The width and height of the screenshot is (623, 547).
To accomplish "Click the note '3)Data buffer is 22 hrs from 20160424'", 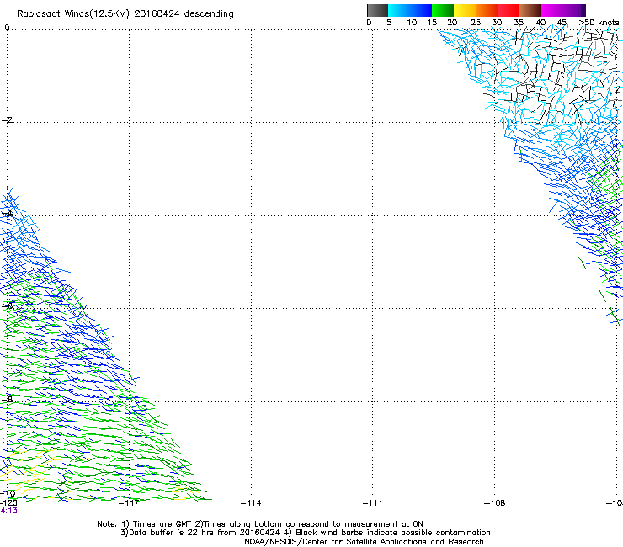I will click(x=200, y=533).
